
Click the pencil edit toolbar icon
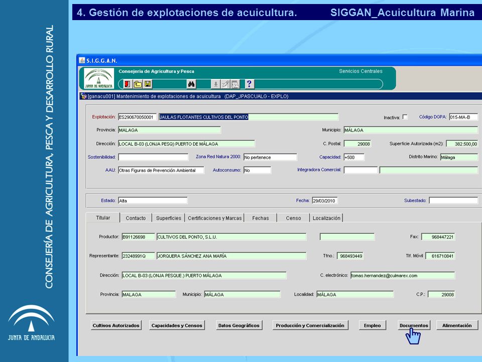point(225,84)
